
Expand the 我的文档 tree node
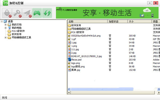6,25
